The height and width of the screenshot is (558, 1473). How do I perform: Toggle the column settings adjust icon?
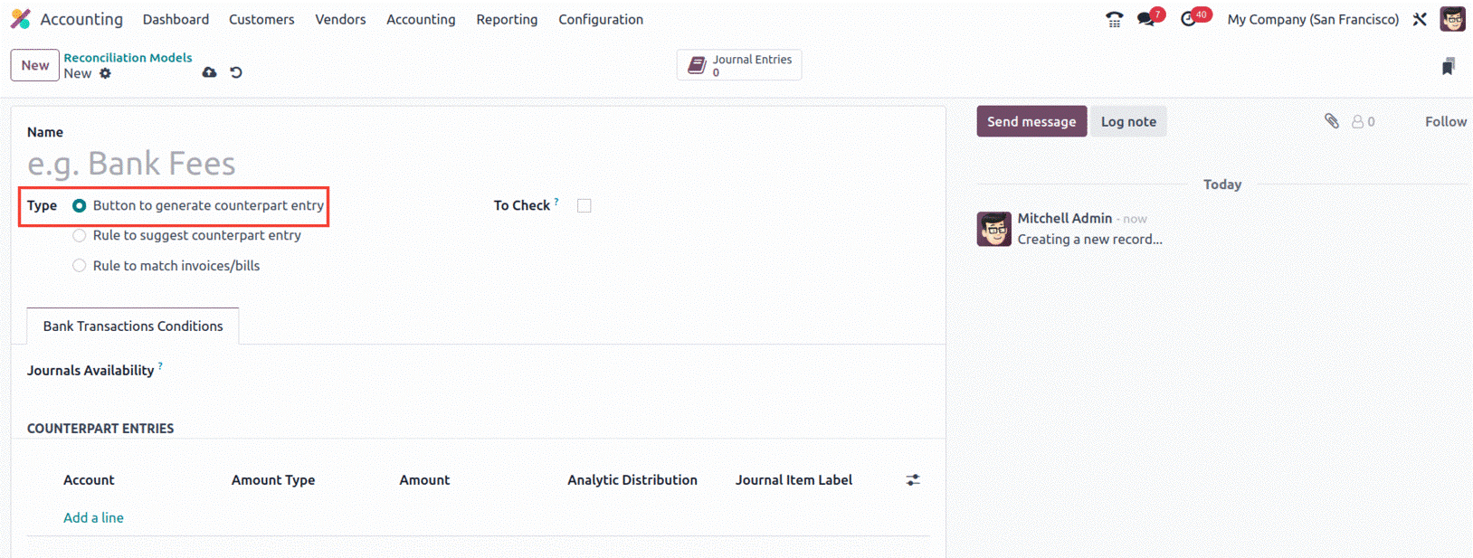(x=913, y=480)
